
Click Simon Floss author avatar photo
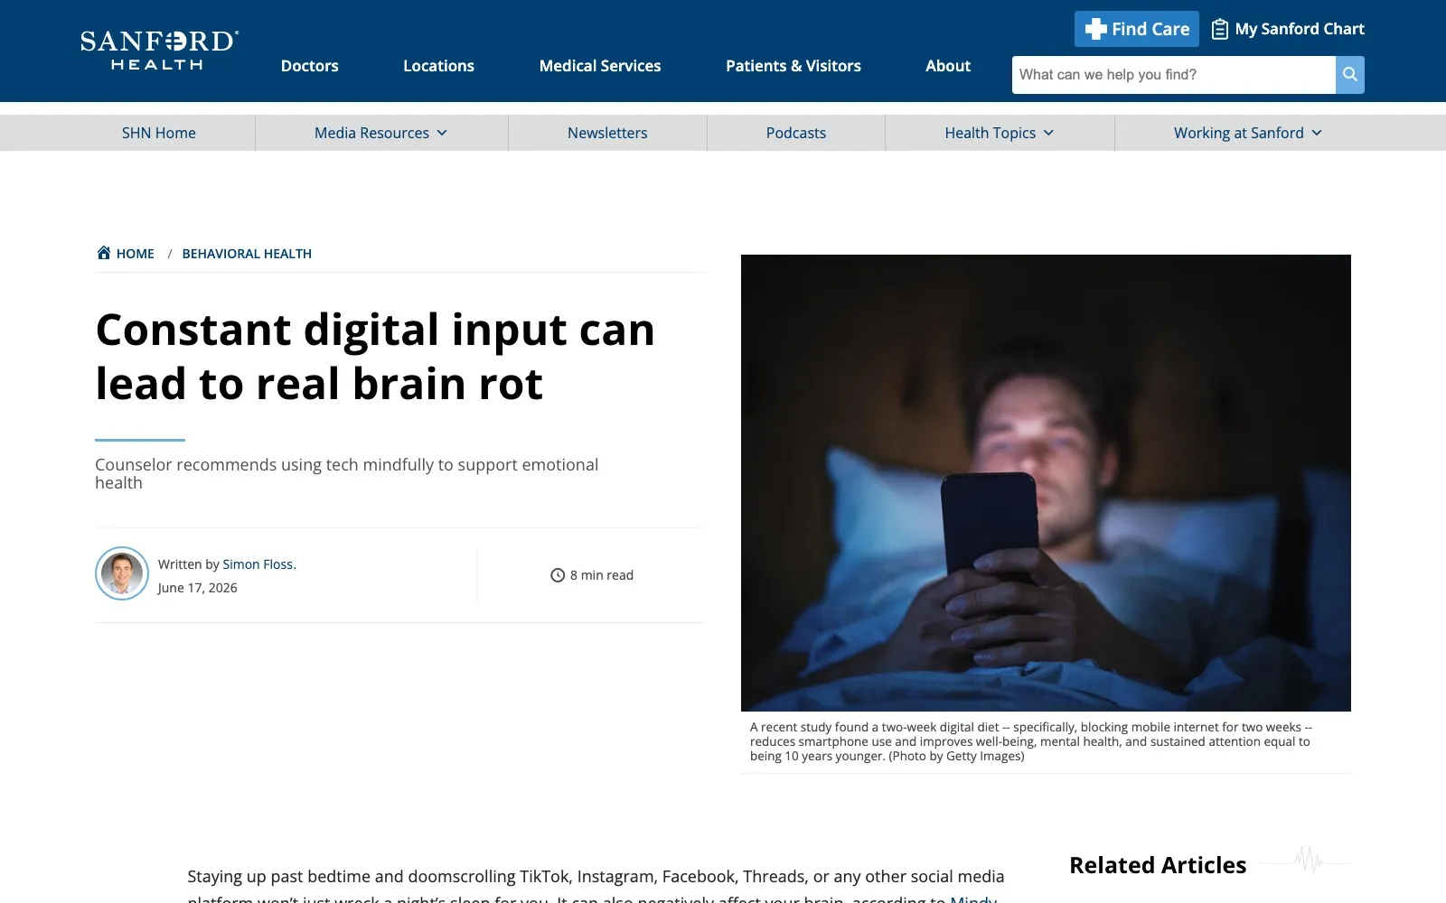pyautogui.click(x=122, y=573)
